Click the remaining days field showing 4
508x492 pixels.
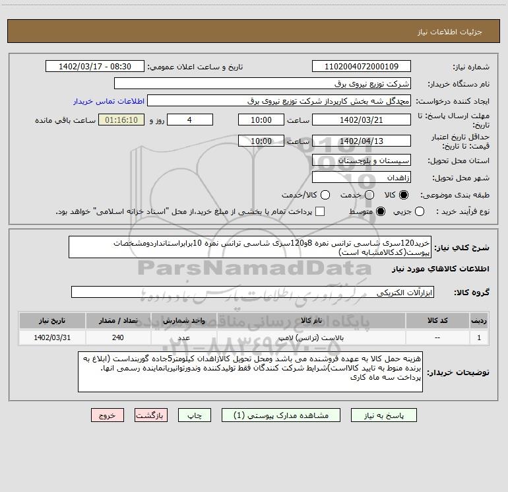[190, 120]
